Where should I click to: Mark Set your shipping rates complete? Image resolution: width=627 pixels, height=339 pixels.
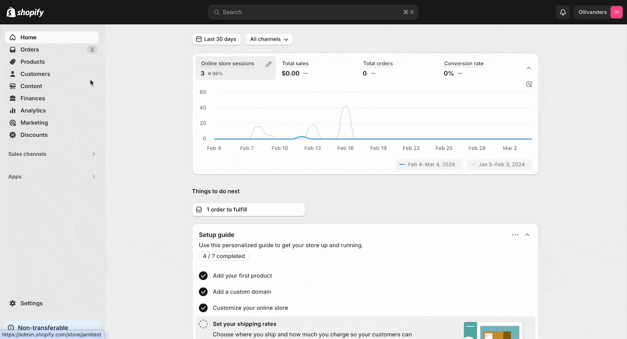[203, 324]
